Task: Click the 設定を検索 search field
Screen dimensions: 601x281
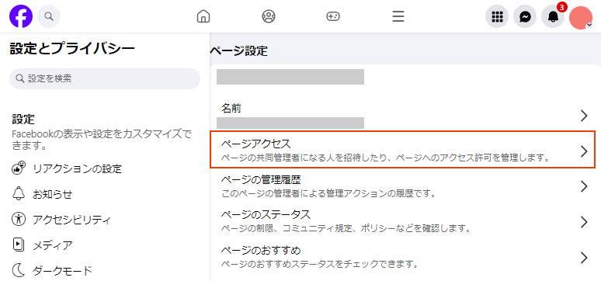Action: click(x=105, y=78)
